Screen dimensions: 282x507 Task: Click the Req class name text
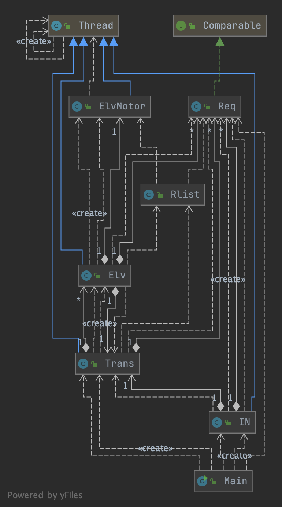[x=227, y=107]
